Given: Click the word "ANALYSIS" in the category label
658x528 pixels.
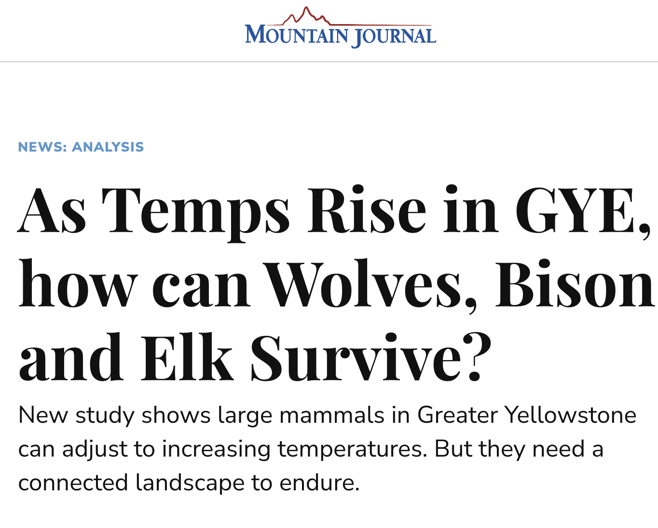Looking at the screenshot, I should pyautogui.click(x=108, y=147).
